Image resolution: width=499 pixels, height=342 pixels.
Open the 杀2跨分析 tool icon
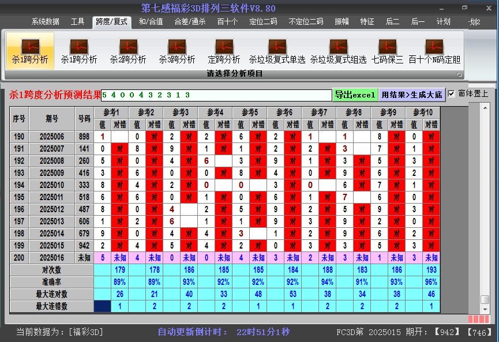click(x=128, y=51)
